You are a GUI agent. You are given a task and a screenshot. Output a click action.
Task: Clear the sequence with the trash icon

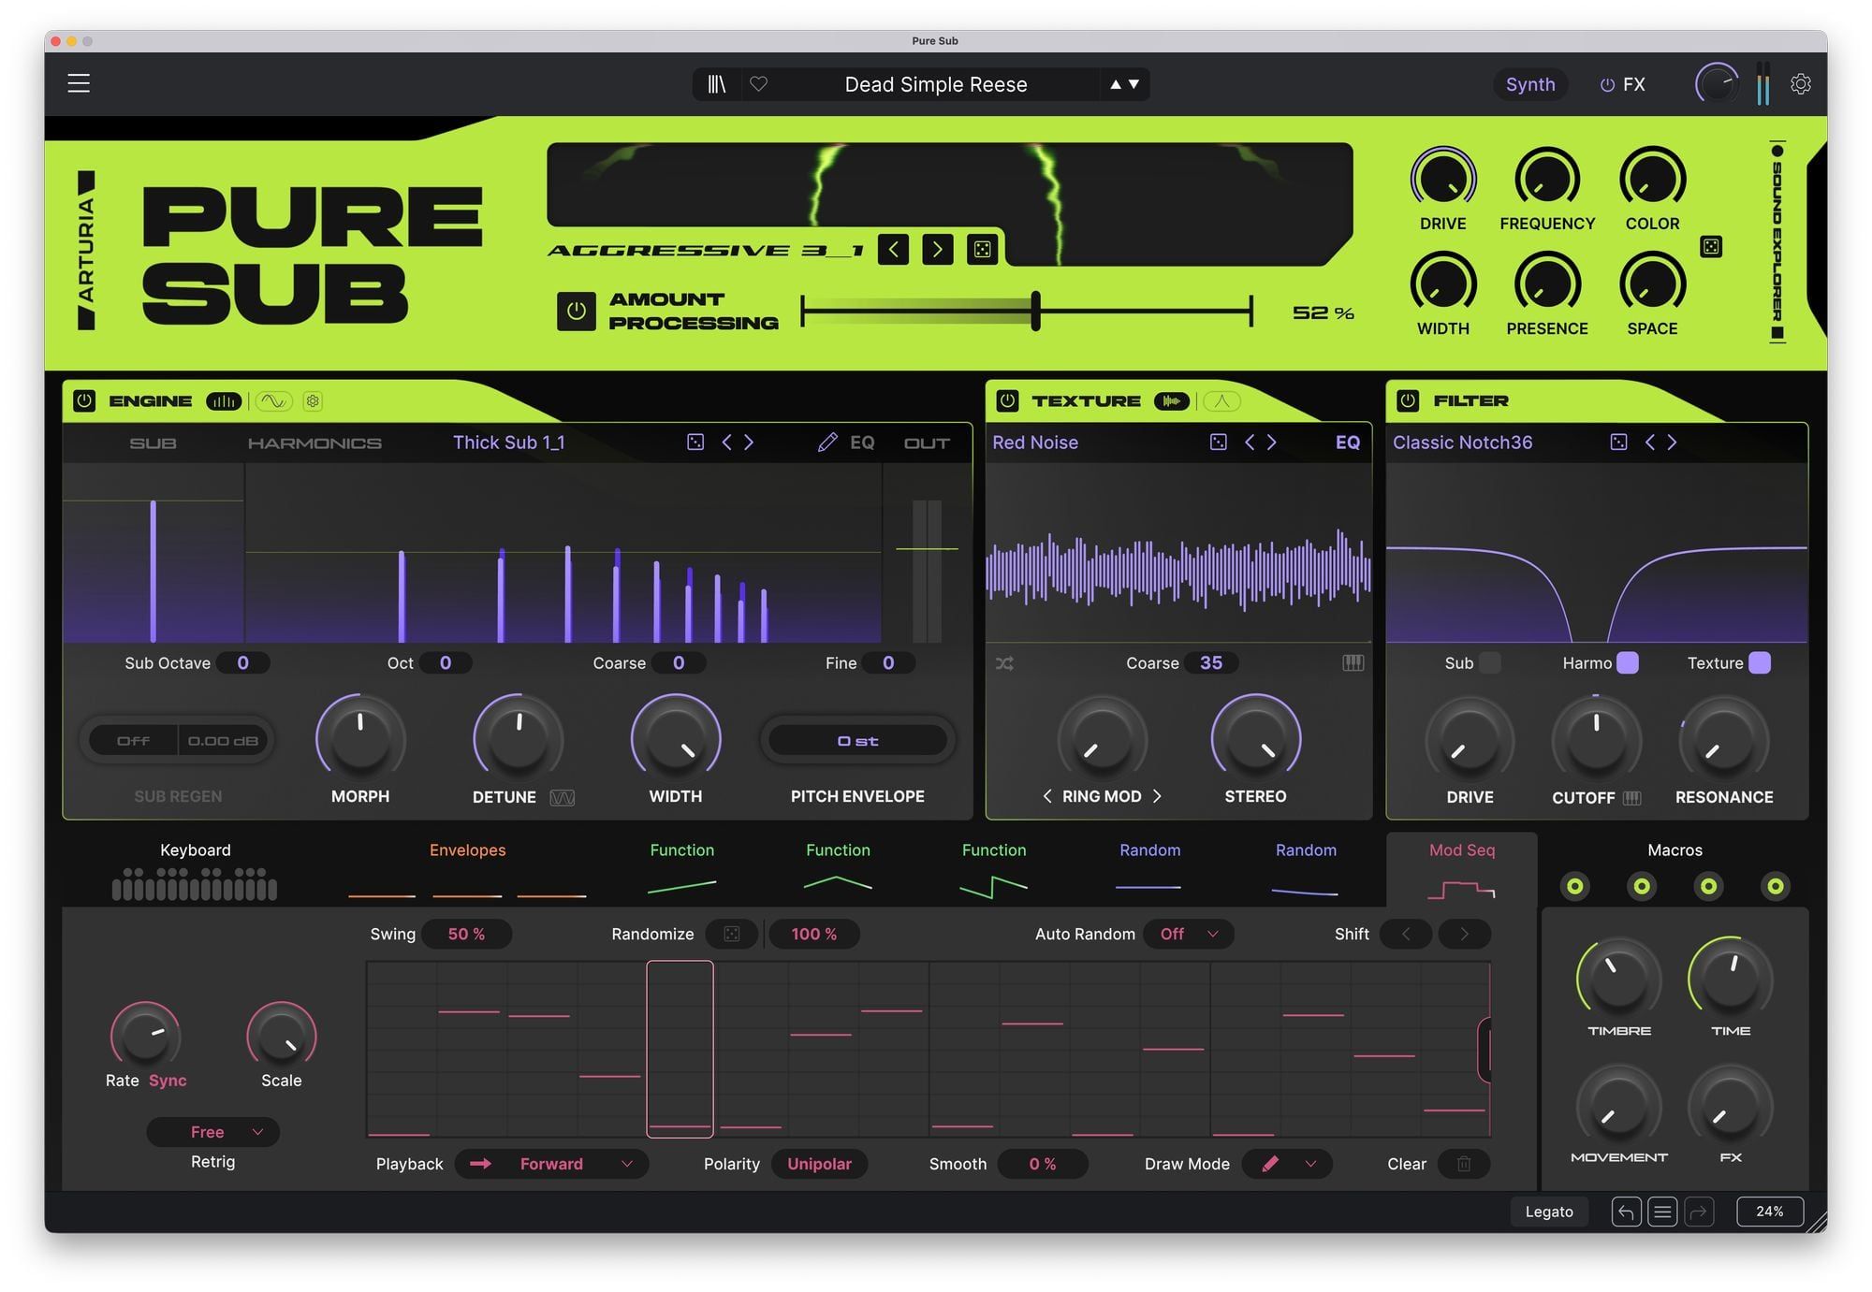(x=1464, y=1164)
